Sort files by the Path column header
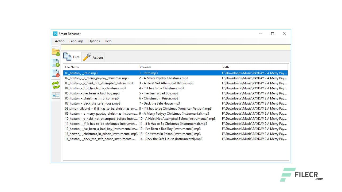Image resolution: width=342 pixels, height=192 pixels. pyautogui.click(x=225, y=67)
